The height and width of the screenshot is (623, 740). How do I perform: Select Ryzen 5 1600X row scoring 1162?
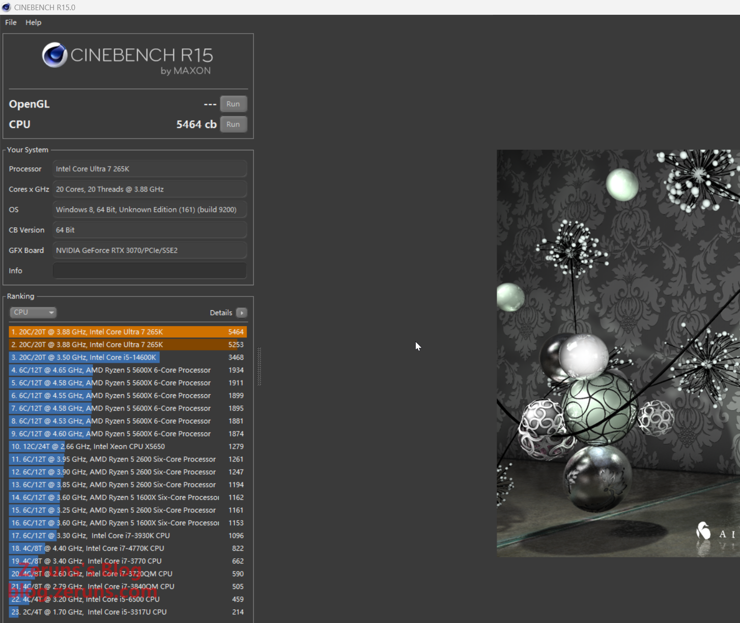coord(128,497)
